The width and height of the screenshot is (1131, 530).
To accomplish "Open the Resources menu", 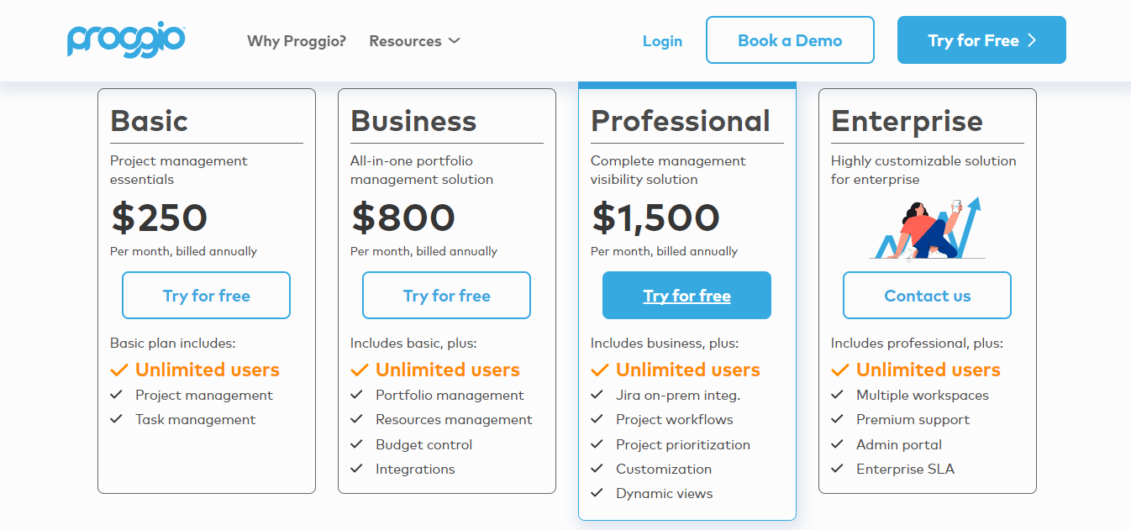I will (x=406, y=40).
